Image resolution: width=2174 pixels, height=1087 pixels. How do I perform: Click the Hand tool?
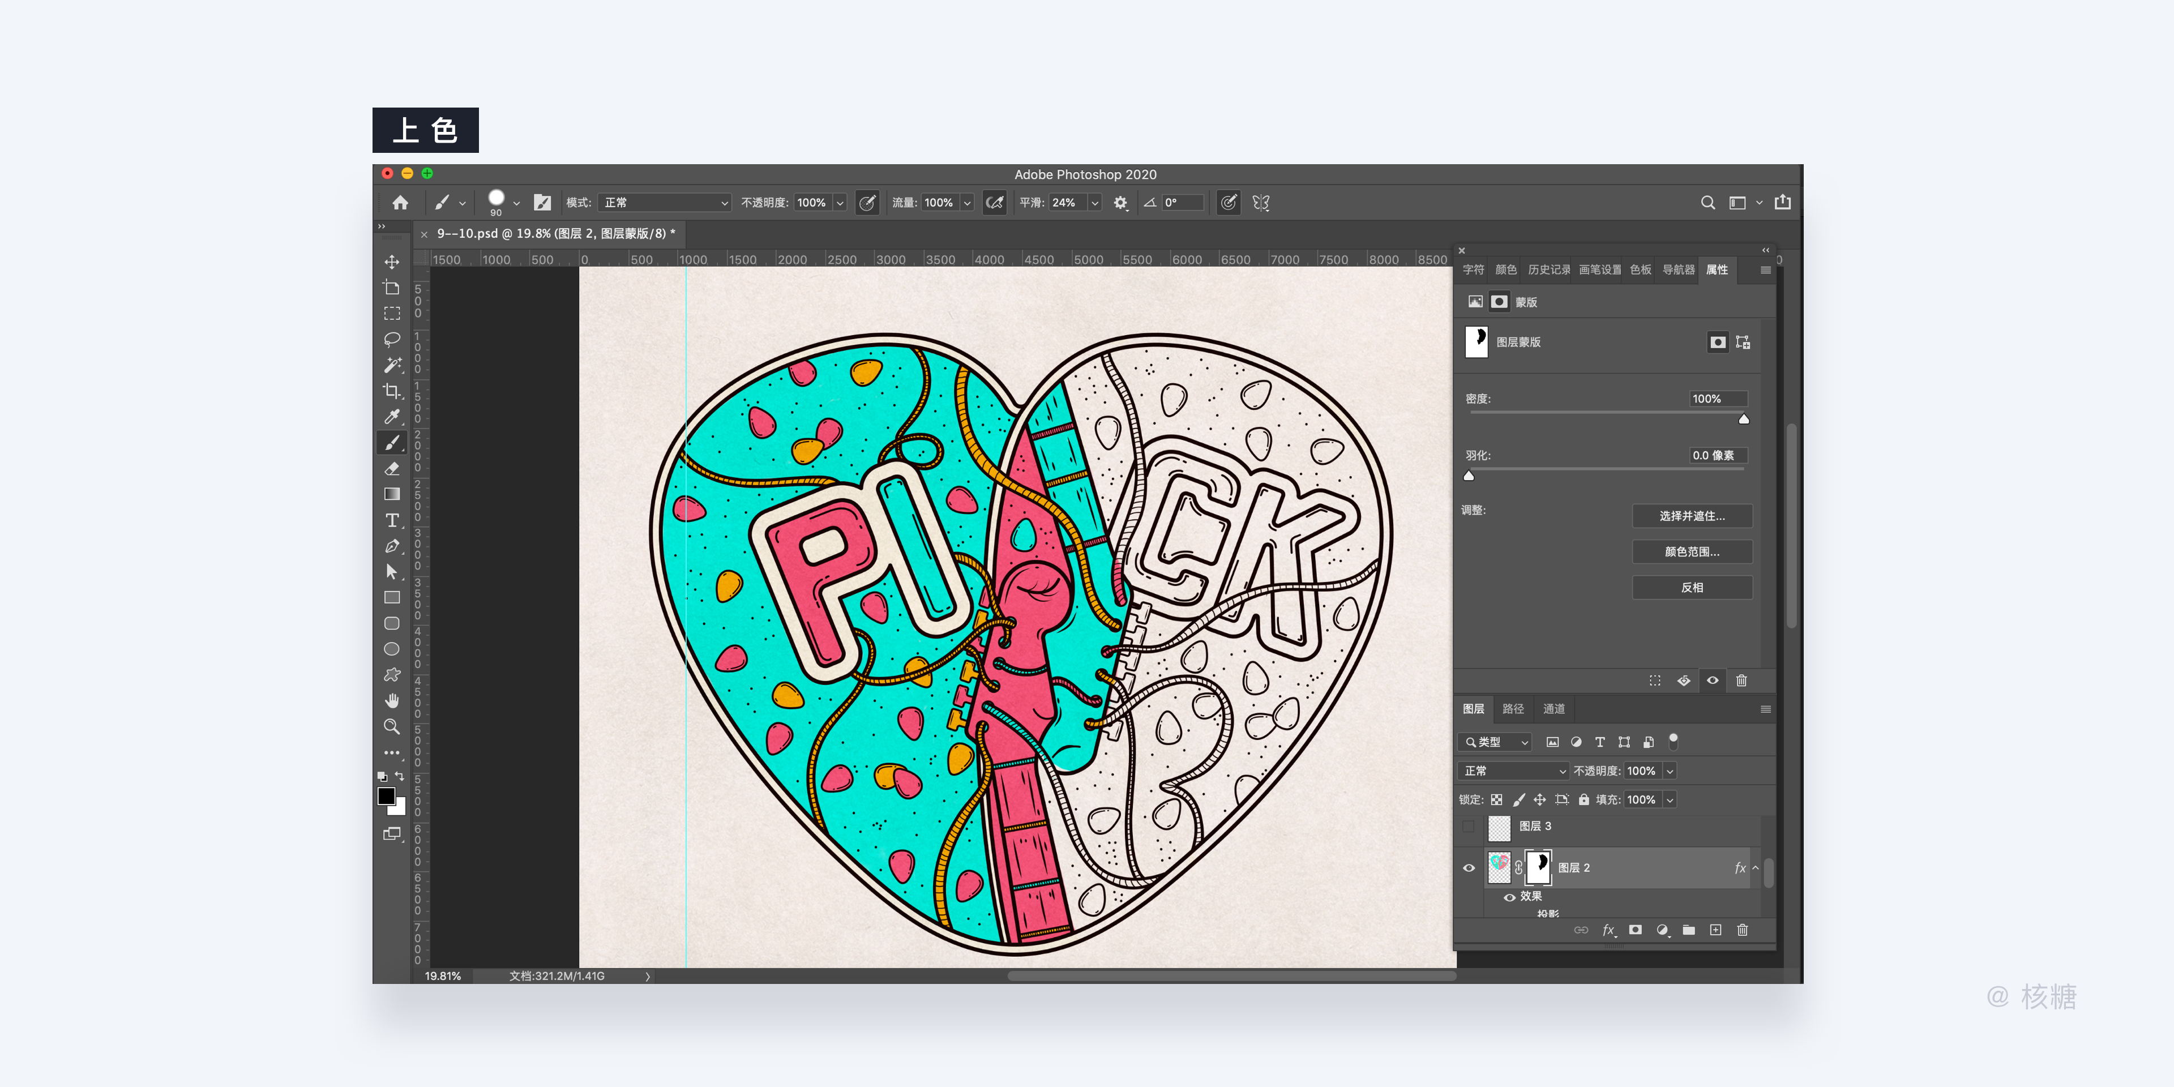[392, 700]
